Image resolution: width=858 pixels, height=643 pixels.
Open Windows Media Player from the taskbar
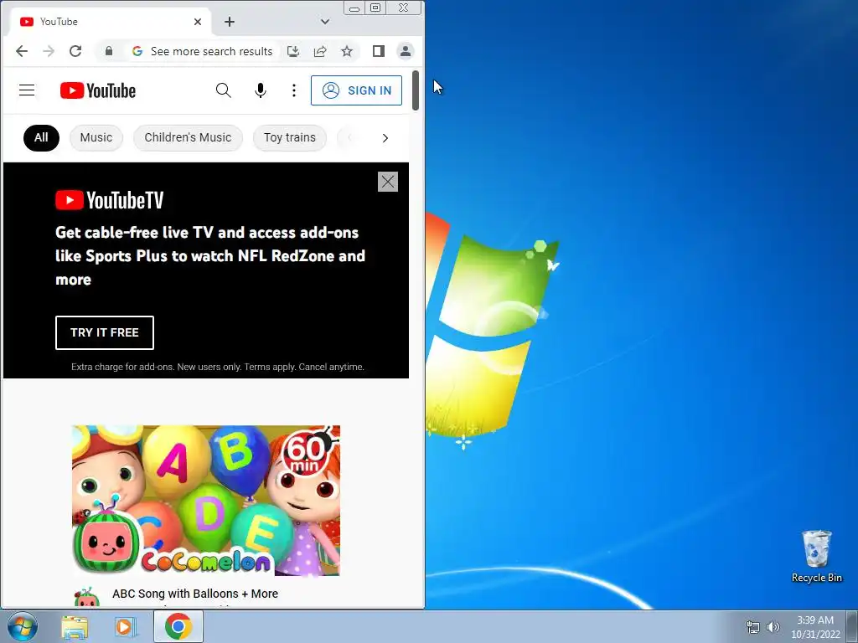(x=126, y=626)
